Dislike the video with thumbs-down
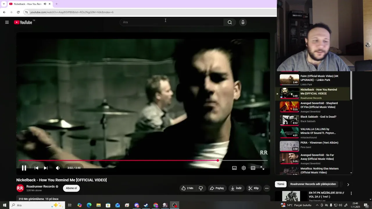Viewport: 372px width, 209px height. [201, 188]
